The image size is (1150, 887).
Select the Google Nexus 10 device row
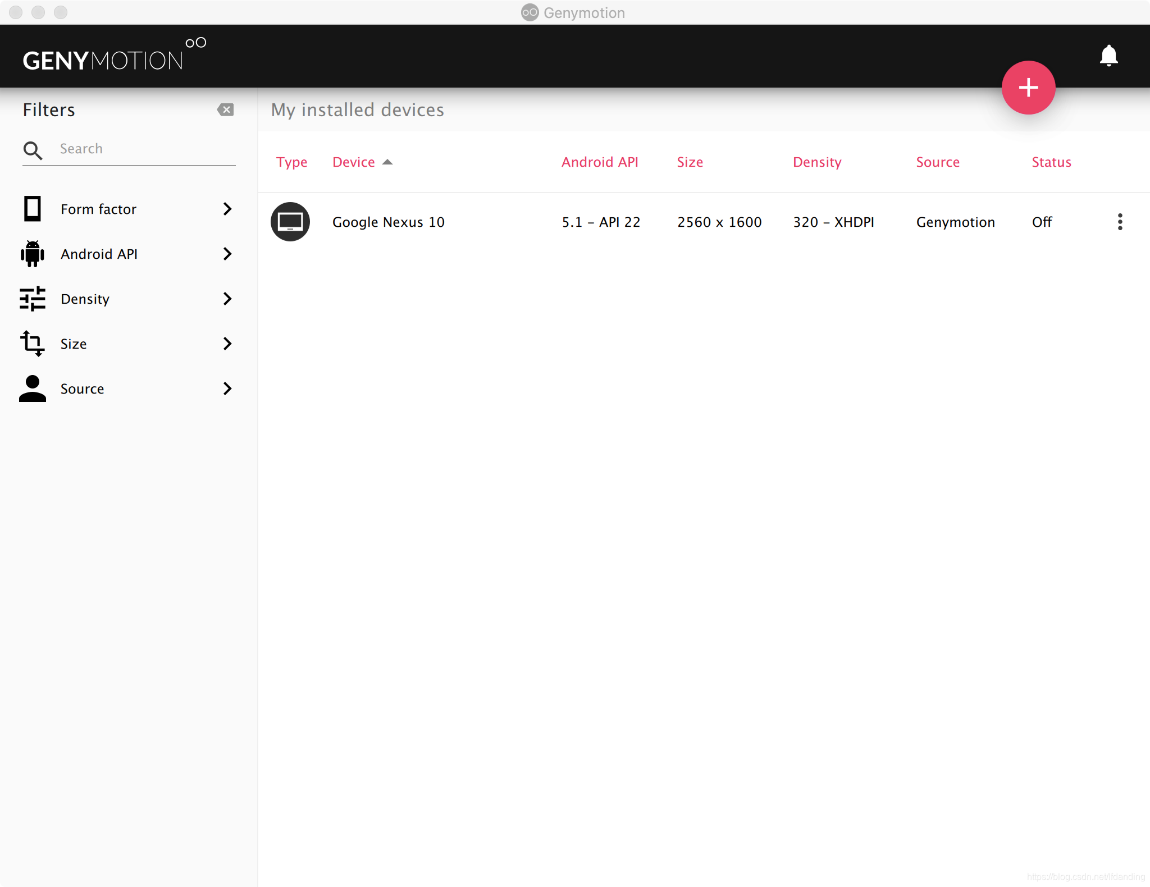pyautogui.click(x=388, y=222)
